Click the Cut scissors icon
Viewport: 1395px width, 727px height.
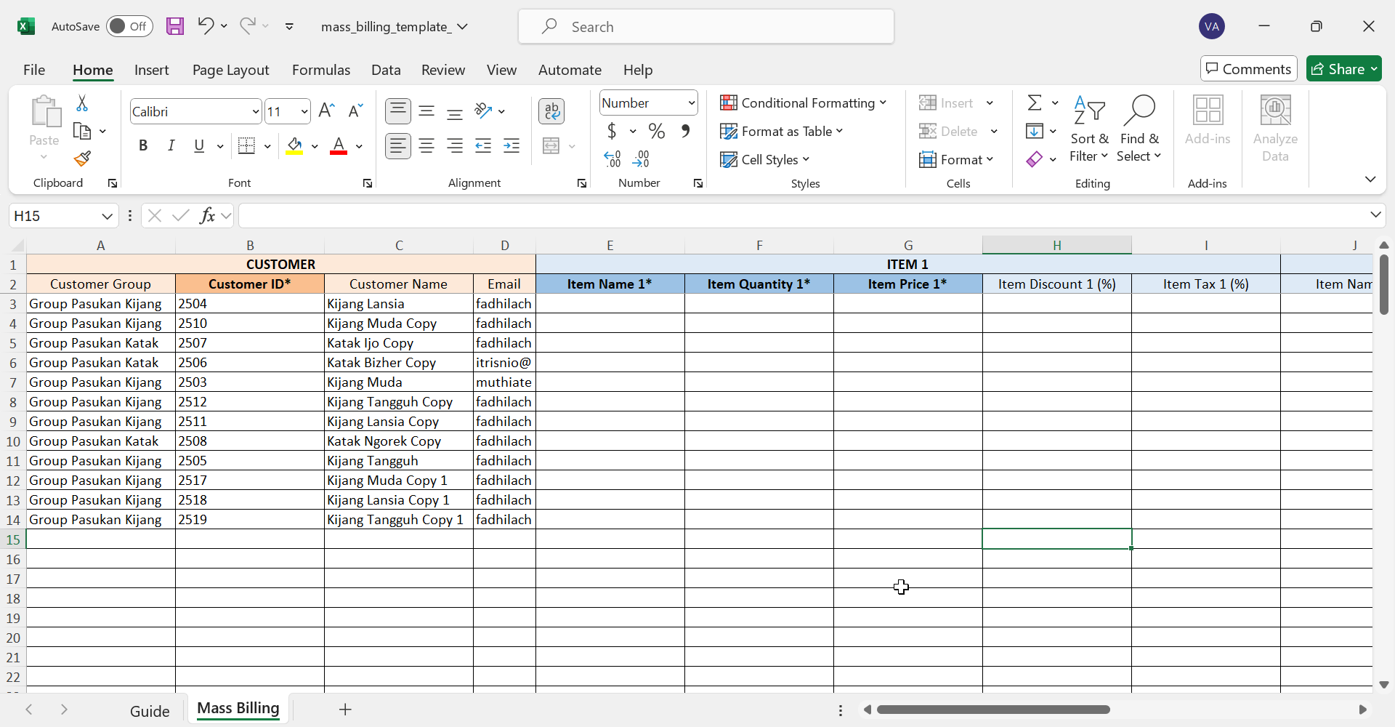[82, 103]
